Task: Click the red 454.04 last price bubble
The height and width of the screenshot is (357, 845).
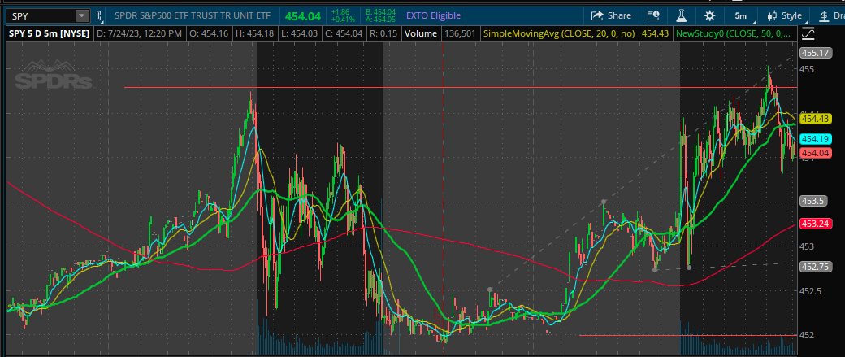Action: point(815,153)
